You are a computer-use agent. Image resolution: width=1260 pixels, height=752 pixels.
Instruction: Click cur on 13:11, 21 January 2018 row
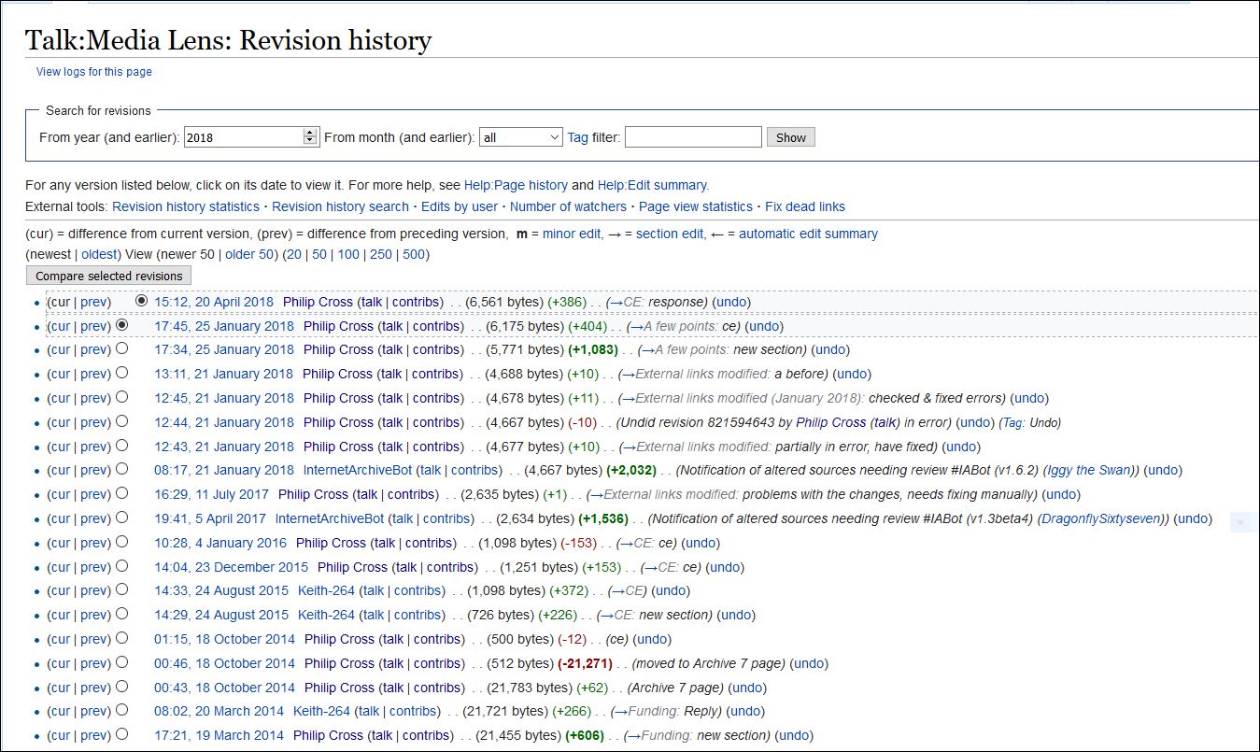click(60, 374)
